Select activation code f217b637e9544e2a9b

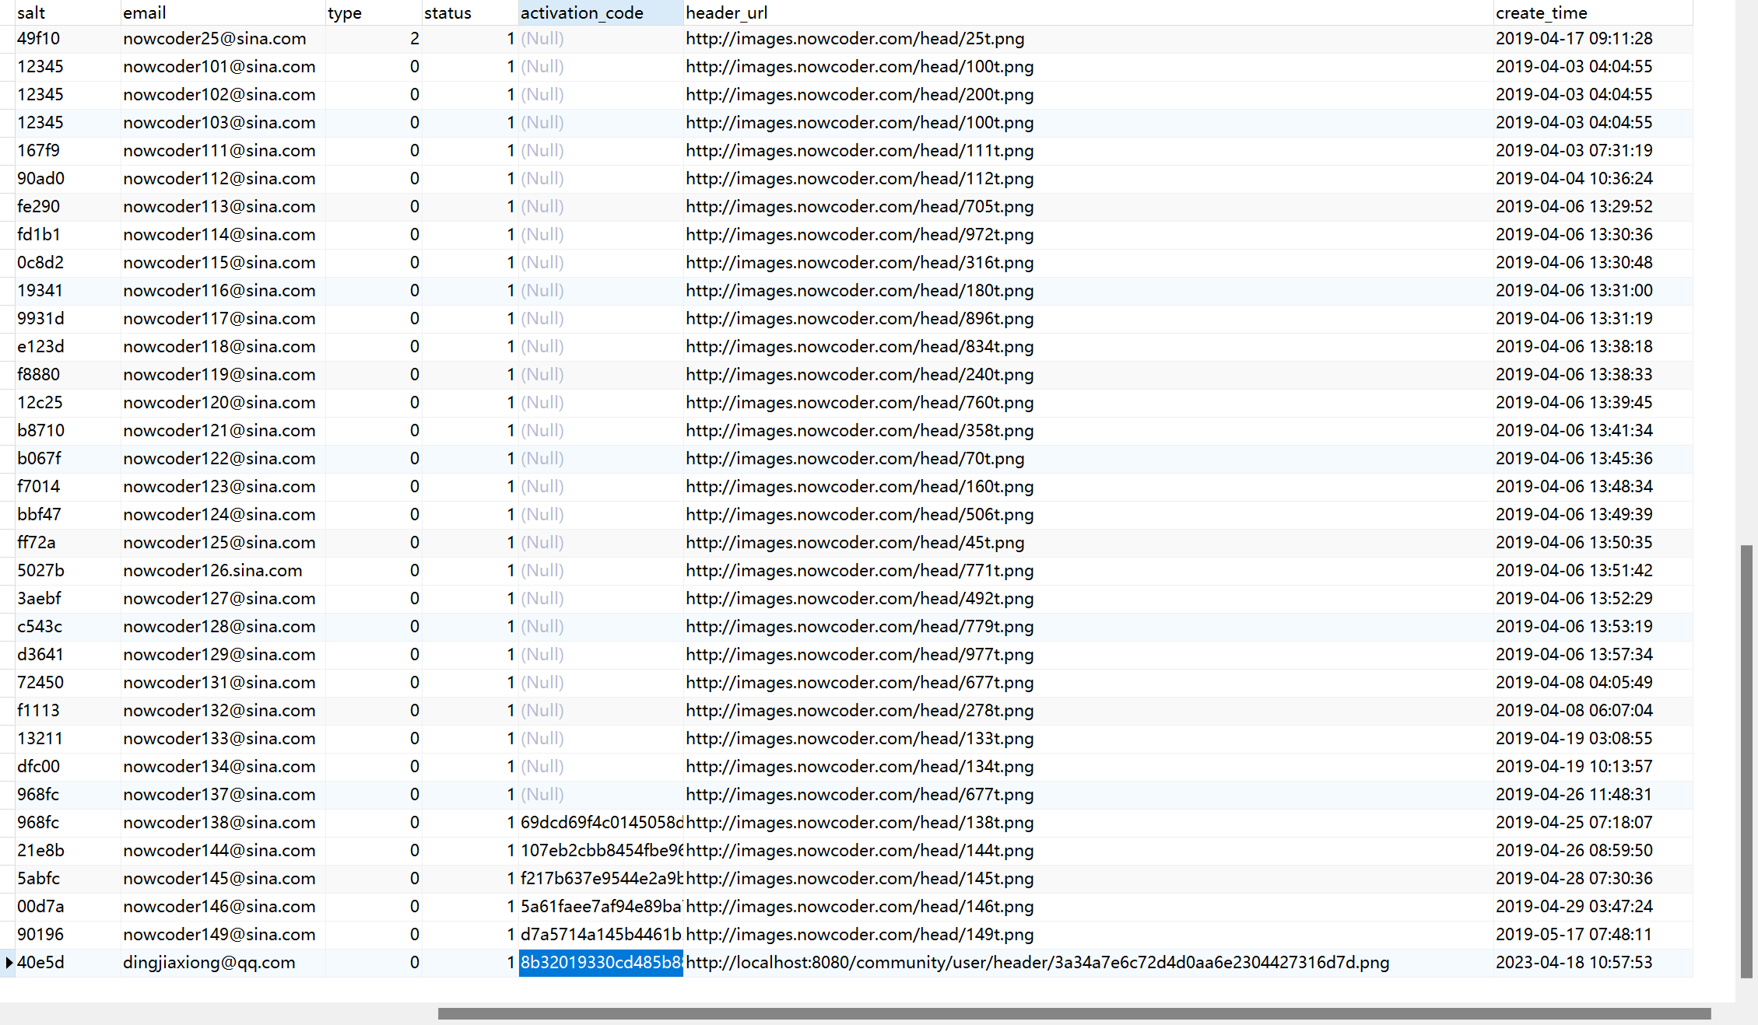pyautogui.click(x=600, y=879)
